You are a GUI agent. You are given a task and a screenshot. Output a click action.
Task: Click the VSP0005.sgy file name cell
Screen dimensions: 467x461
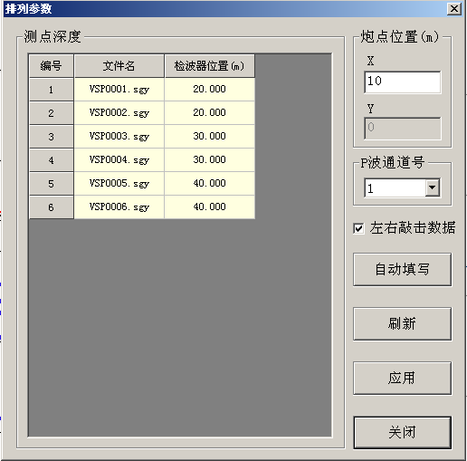[119, 184]
